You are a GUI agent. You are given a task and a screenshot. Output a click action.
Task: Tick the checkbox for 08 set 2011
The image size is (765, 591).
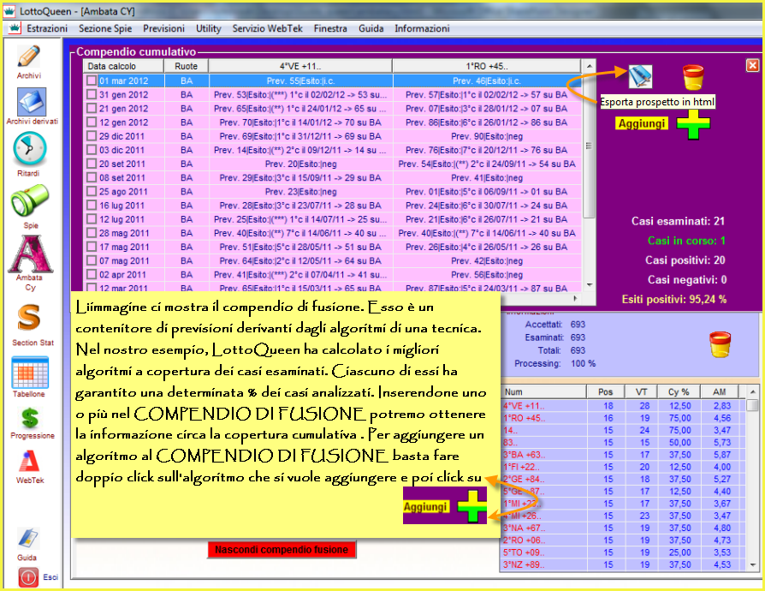click(92, 177)
